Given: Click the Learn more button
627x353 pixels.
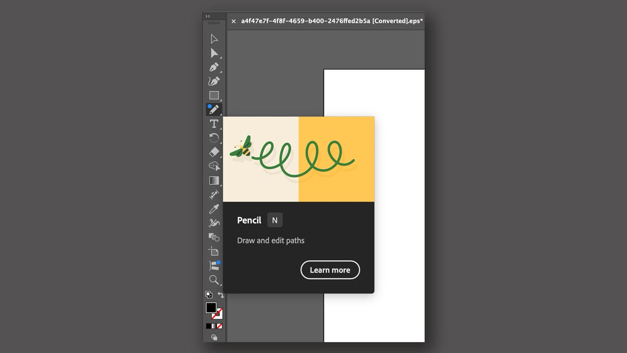Looking at the screenshot, I should tap(330, 270).
